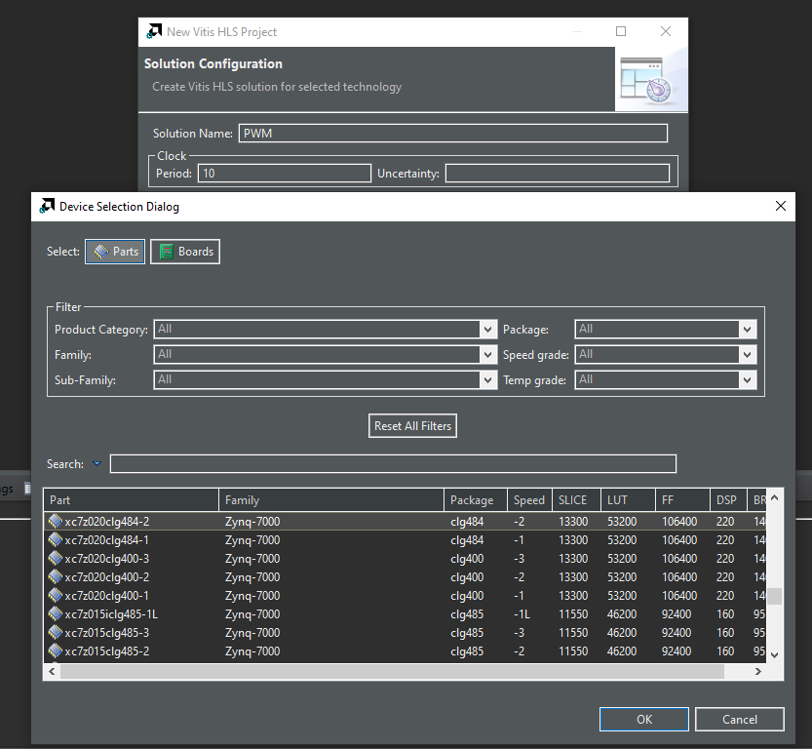This screenshot has width=812, height=749.
Task: Click the -1L speed cell
Action: tap(522, 613)
